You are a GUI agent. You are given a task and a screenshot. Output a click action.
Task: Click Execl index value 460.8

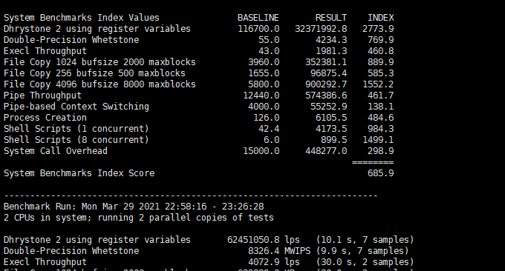click(381, 51)
